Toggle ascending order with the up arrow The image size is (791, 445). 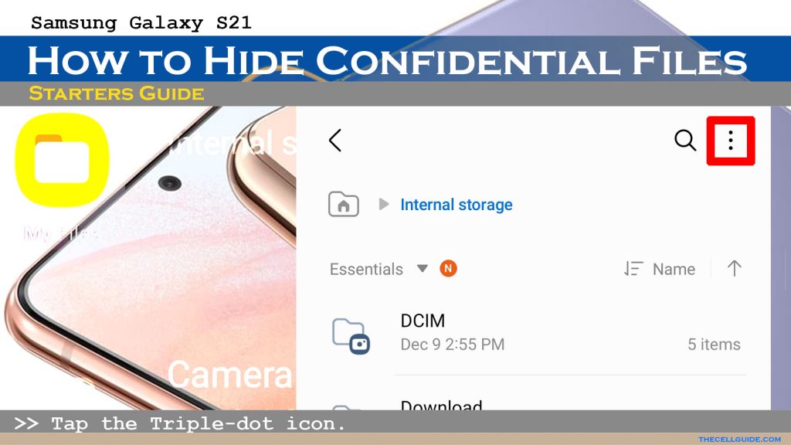tap(734, 268)
